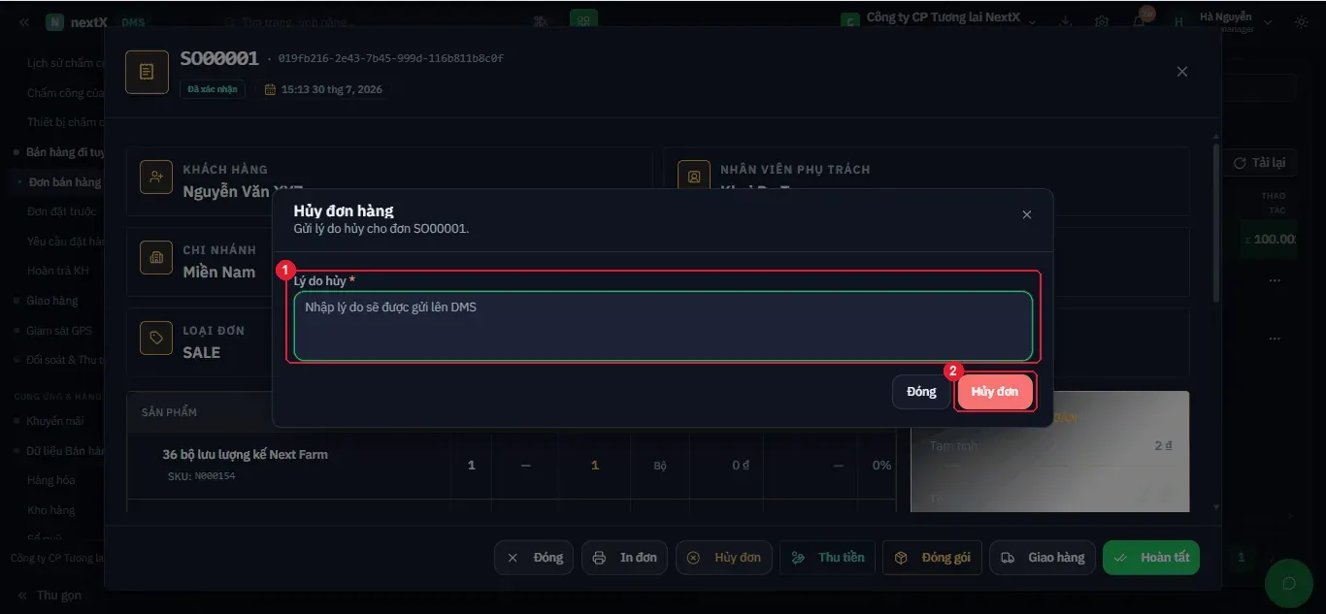Screen dimensions: 1326x614
Task: Expand the Dữ liệu Bán hàng sidebar group
Action: click(x=61, y=451)
